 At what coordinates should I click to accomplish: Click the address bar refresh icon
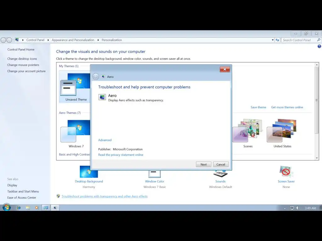[277, 40]
